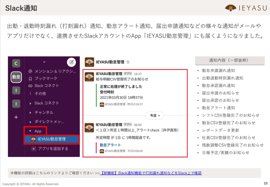
Task: Star the IEYASU勤怠管理 conversation
Action: (x=128, y=62)
